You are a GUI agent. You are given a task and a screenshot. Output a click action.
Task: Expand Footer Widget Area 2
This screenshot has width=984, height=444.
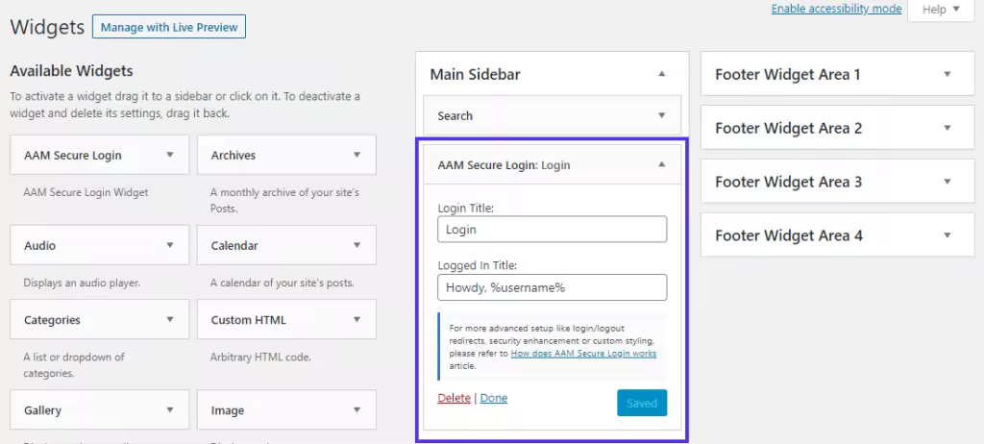pyautogui.click(x=947, y=128)
